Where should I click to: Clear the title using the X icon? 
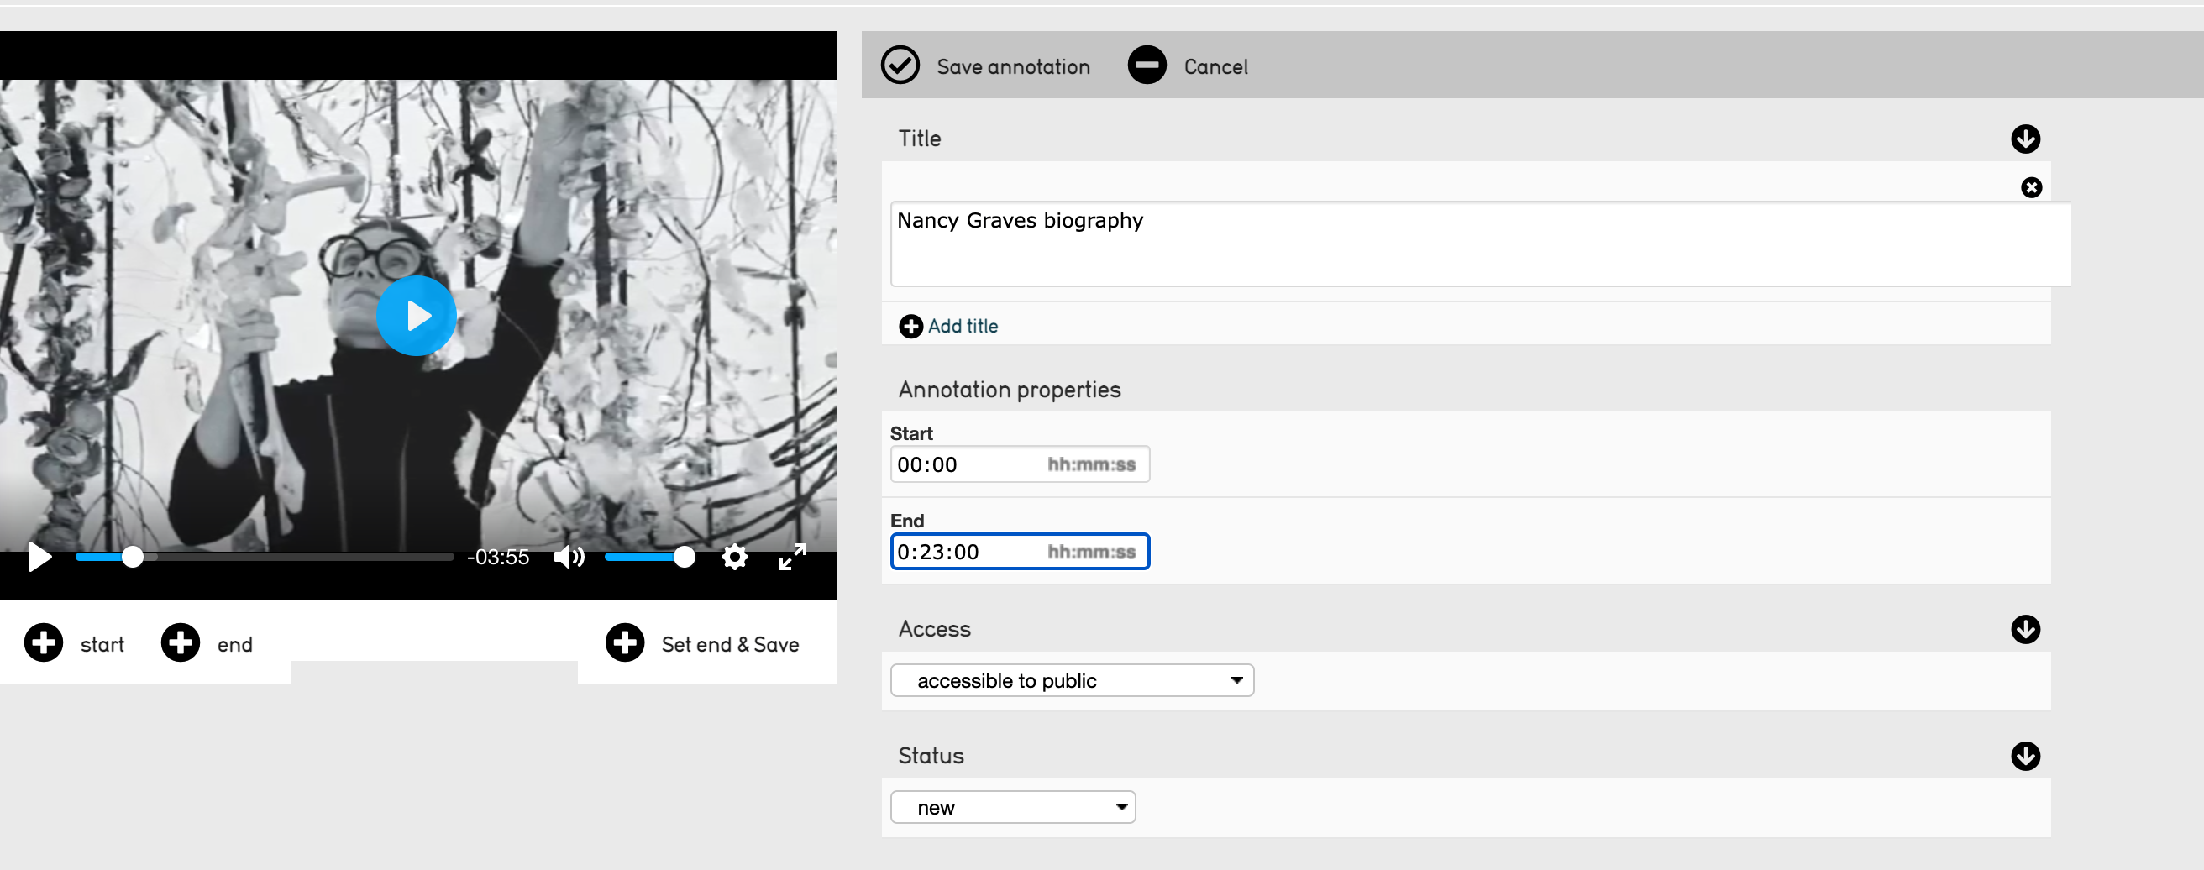pos(2032,187)
